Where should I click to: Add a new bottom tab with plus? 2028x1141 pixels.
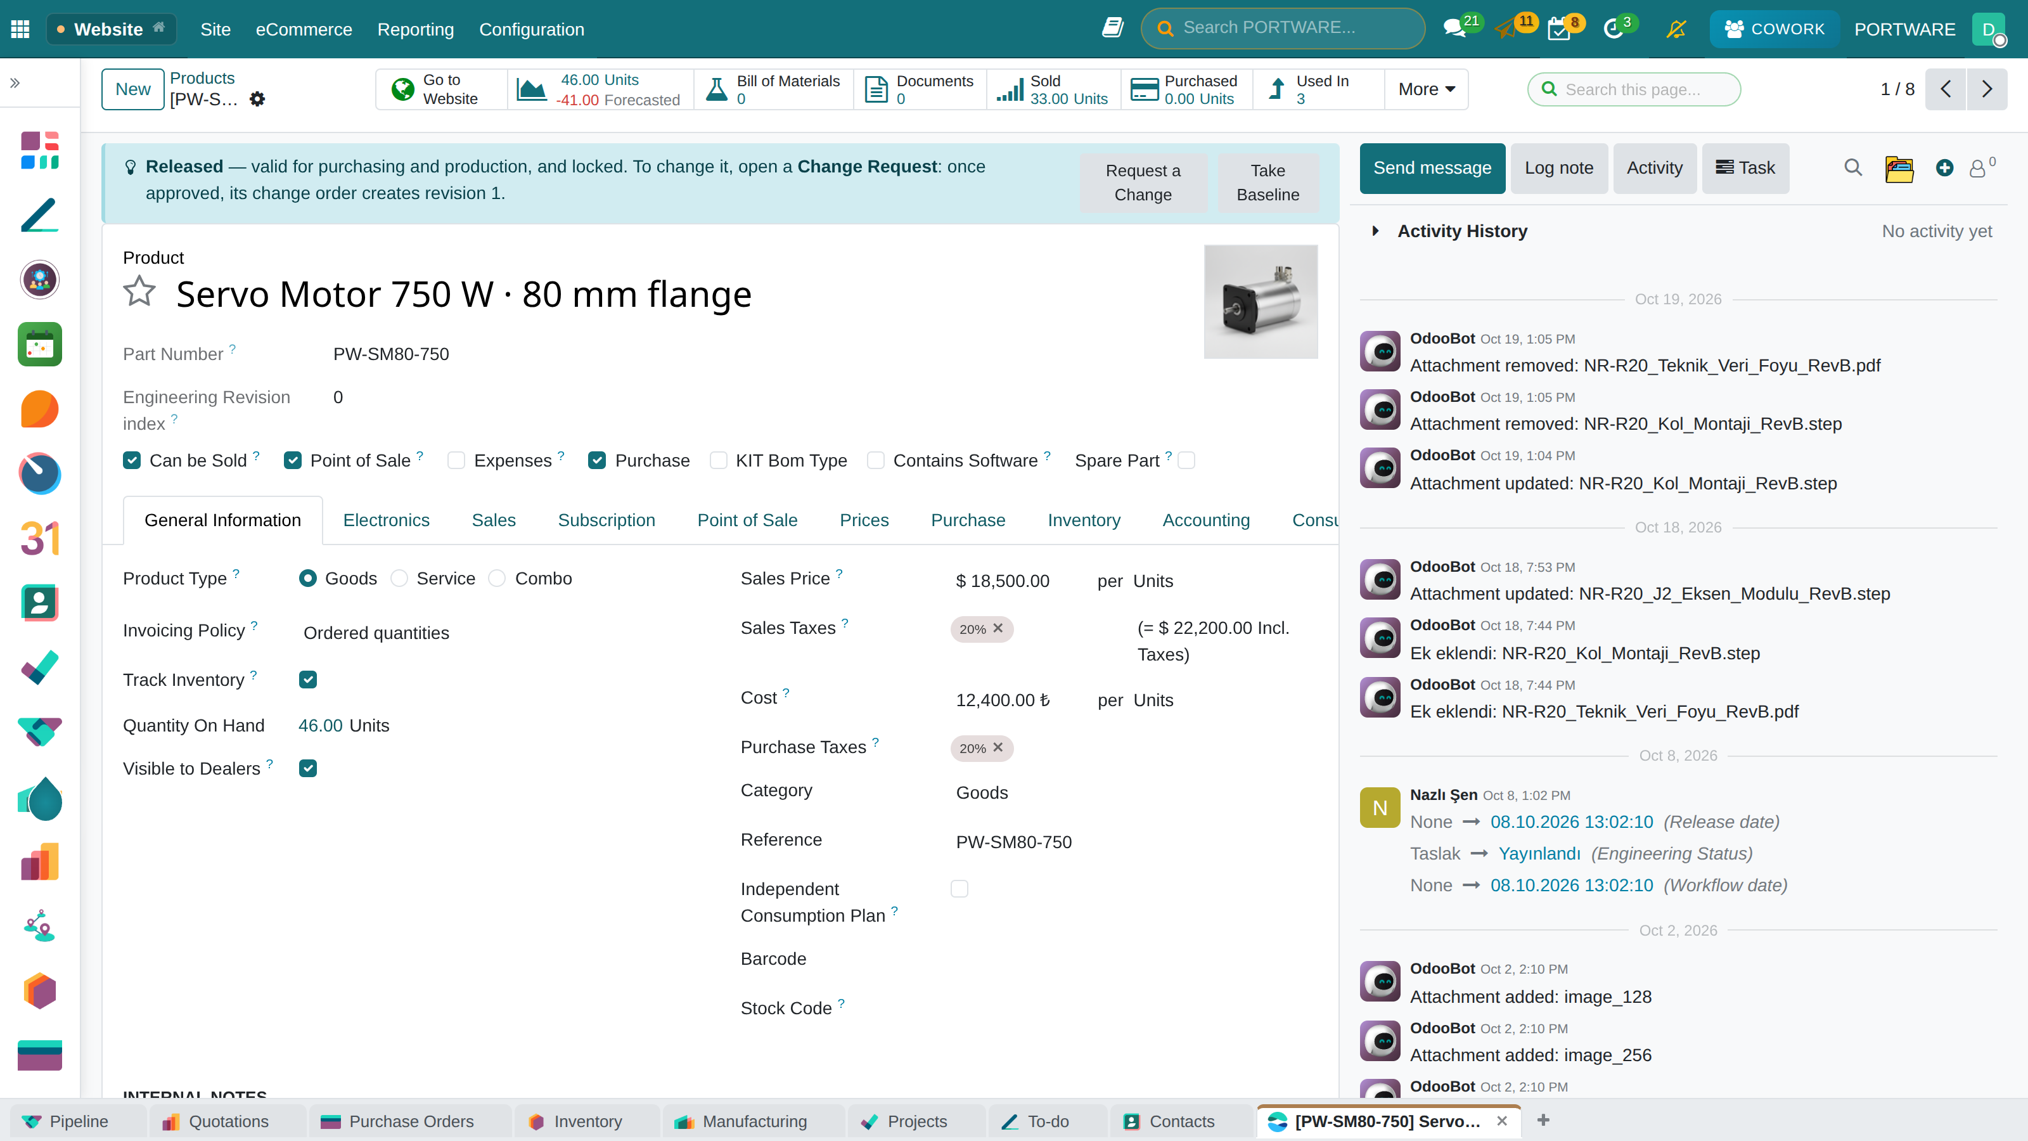[1543, 1119]
